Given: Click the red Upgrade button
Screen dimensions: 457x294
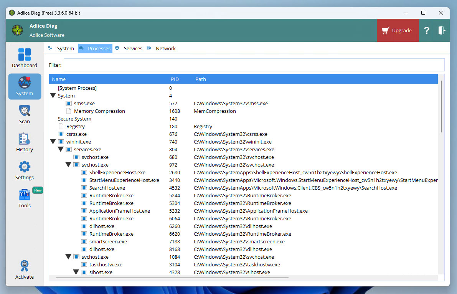Looking at the screenshot, I should (x=397, y=31).
